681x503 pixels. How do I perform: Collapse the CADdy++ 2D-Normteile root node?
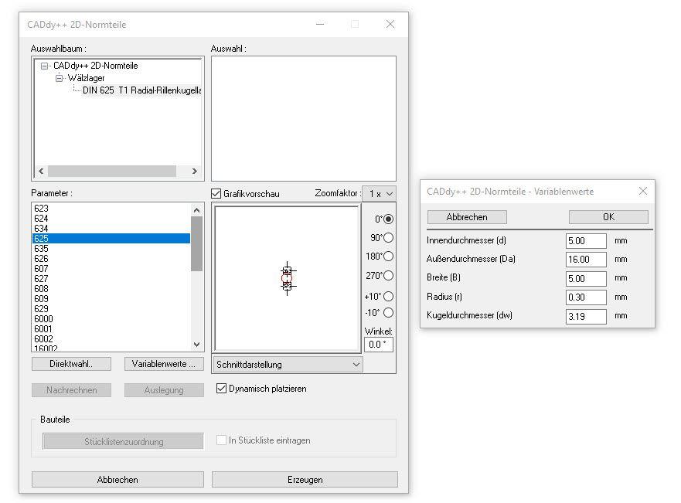[x=45, y=66]
